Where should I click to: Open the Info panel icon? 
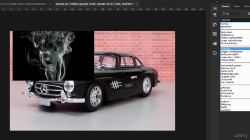(215, 53)
